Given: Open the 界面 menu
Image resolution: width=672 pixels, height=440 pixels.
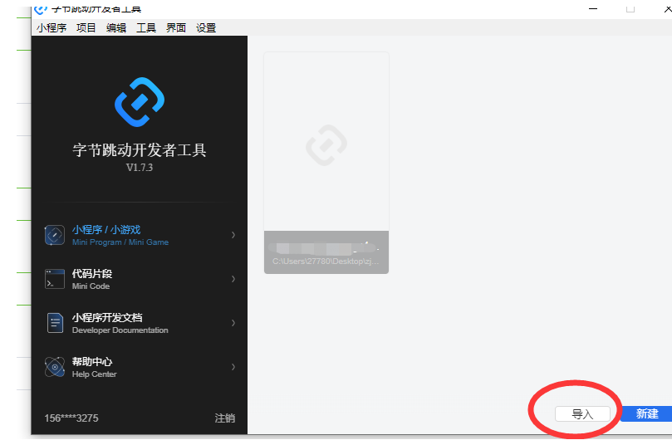Looking at the screenshot, I should [x=176, y=28].
